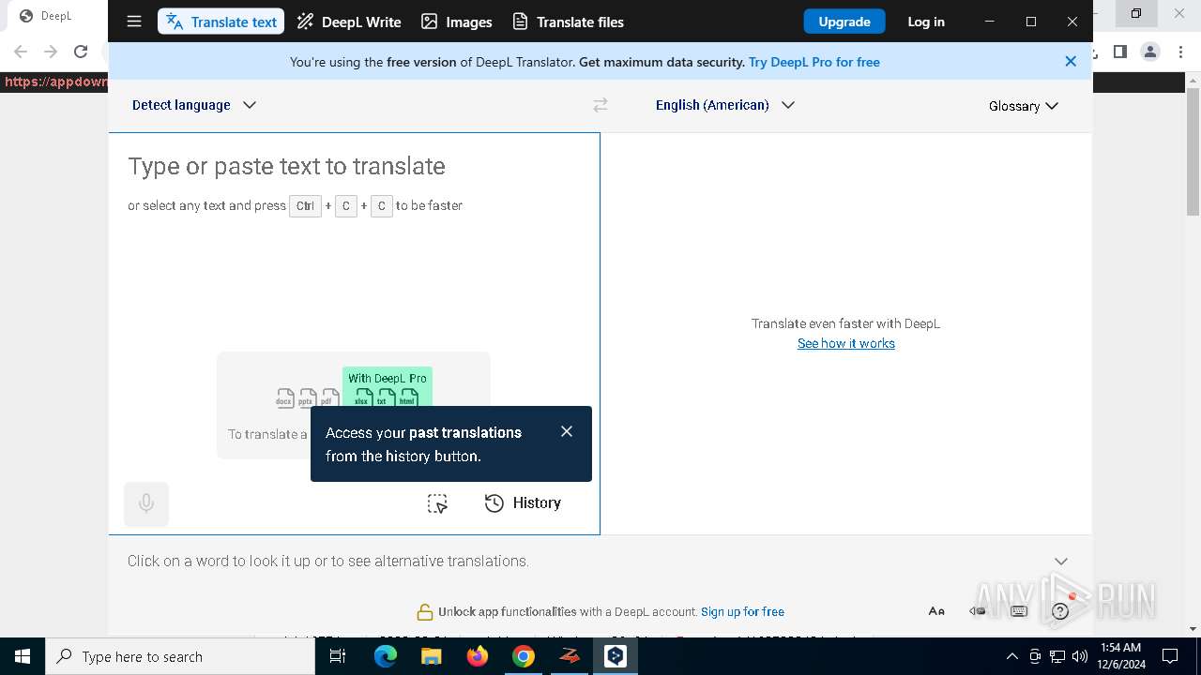
Task: Toggle the browser side panel icon
Action: [1120, 52]
